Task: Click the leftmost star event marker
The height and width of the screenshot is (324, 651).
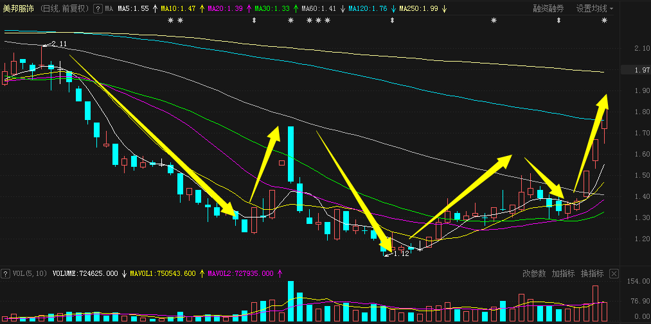Action: (x=170, y=21)
